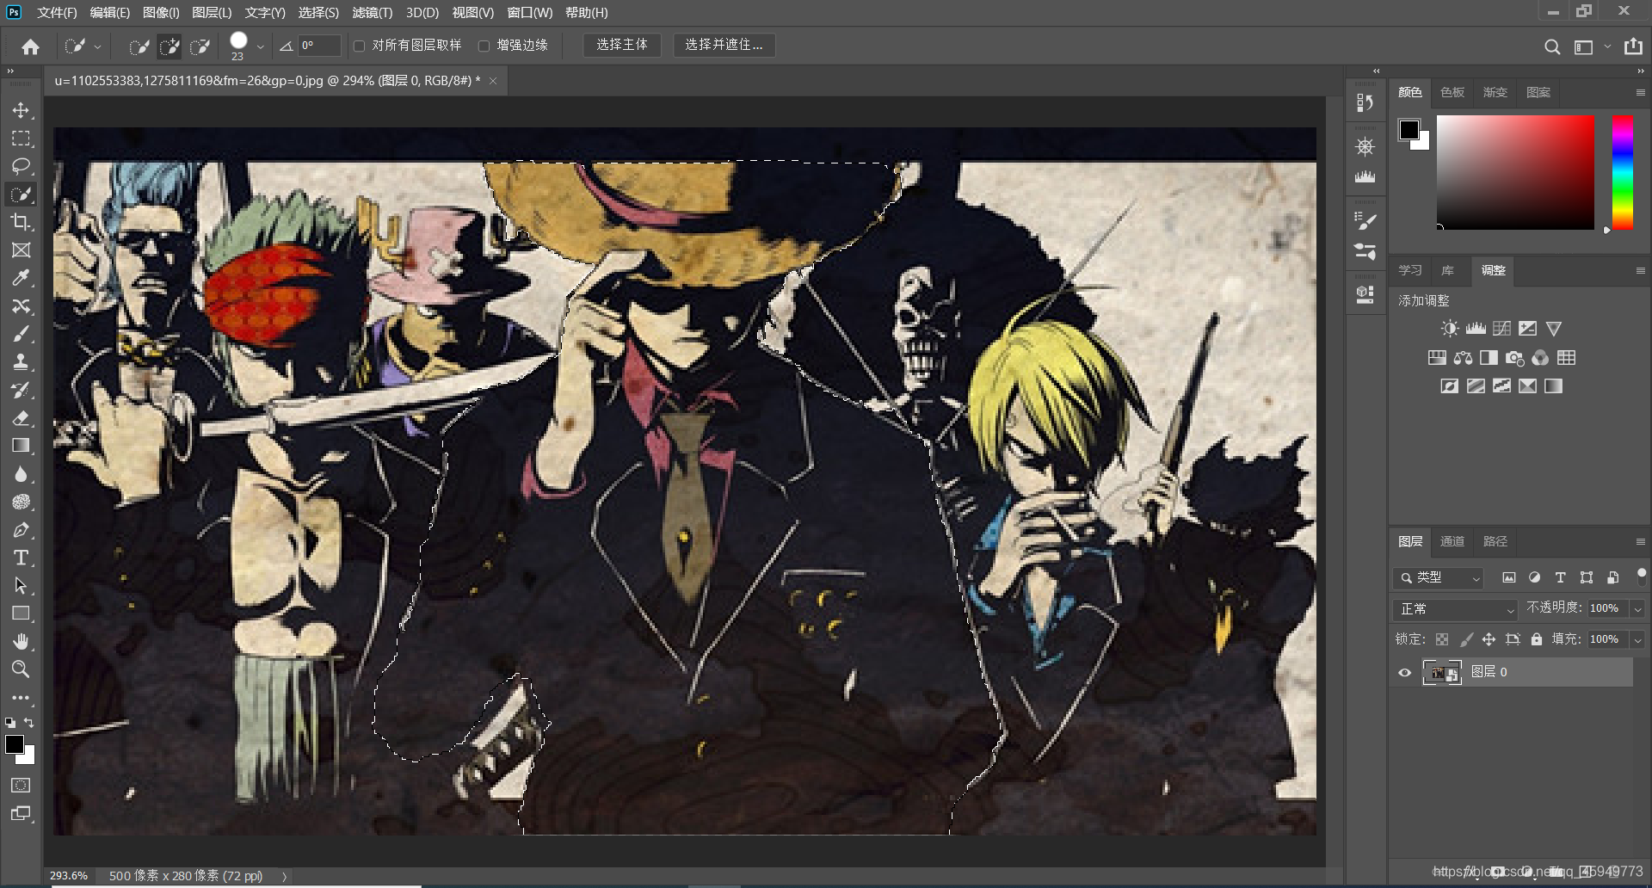Click the Home icon in options bar
Viewport: 1652px width, 888px height.
31,46
